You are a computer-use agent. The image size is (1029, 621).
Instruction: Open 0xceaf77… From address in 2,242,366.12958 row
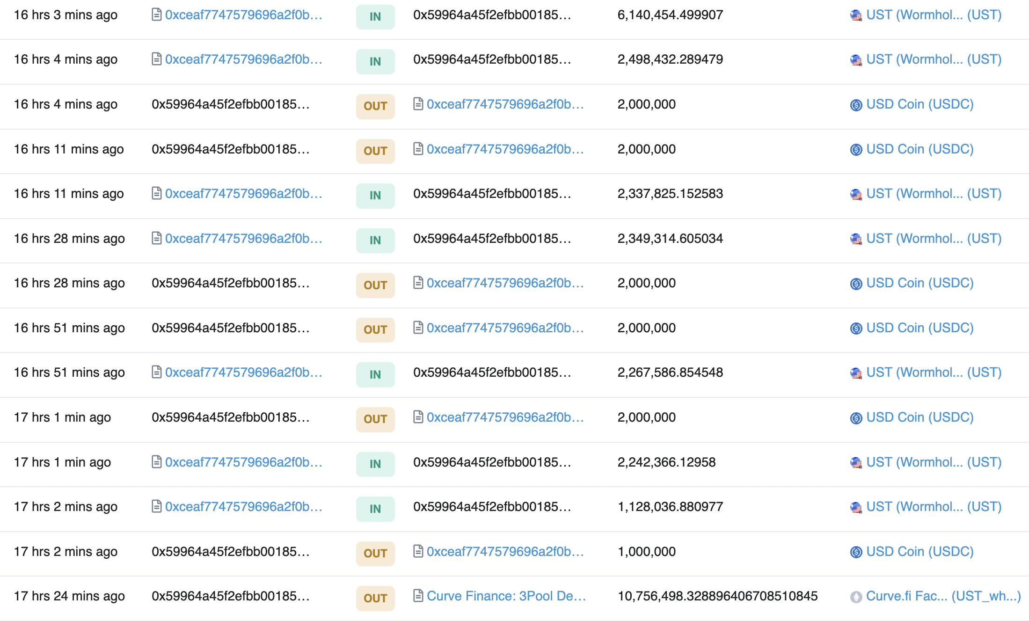point(244,462)
